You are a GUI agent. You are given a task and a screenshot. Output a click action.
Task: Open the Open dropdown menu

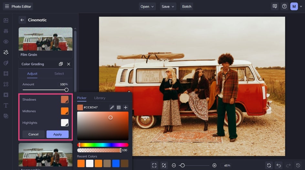pos(147,6)
